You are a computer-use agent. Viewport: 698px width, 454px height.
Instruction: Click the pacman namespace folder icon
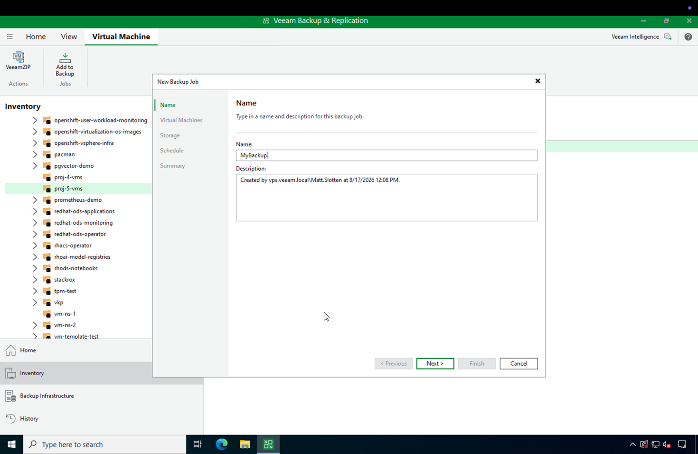click(47, 154)
